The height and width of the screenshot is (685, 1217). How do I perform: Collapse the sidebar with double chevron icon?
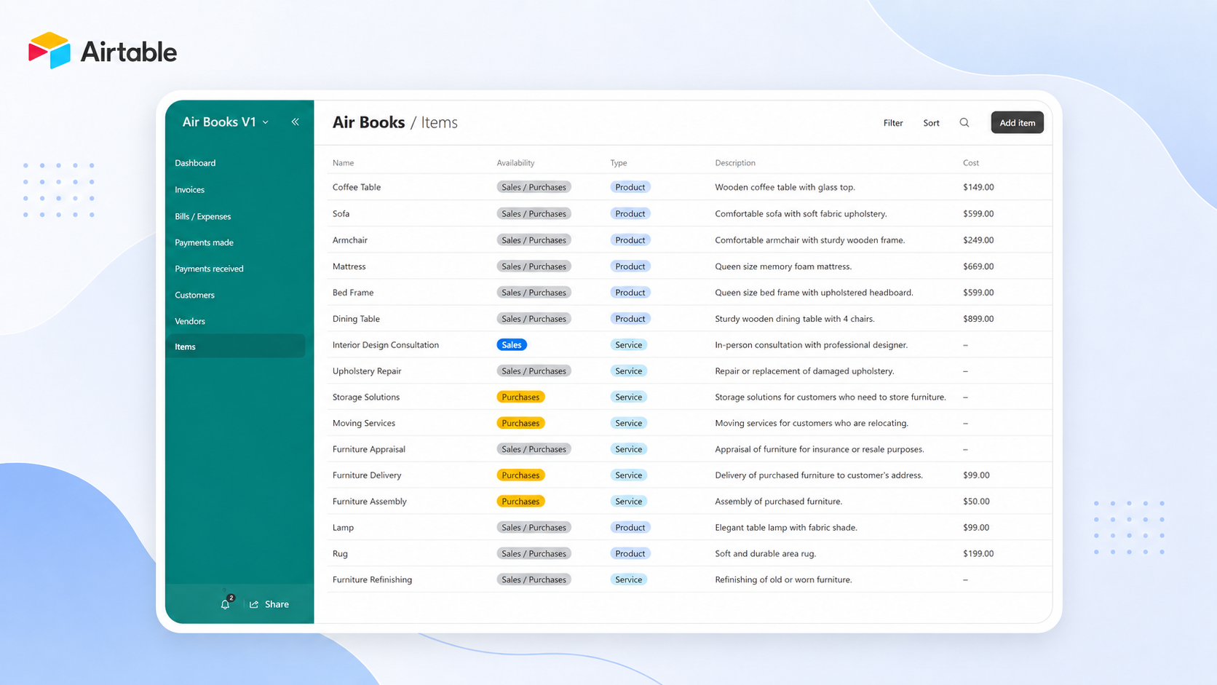click(296, 122)
